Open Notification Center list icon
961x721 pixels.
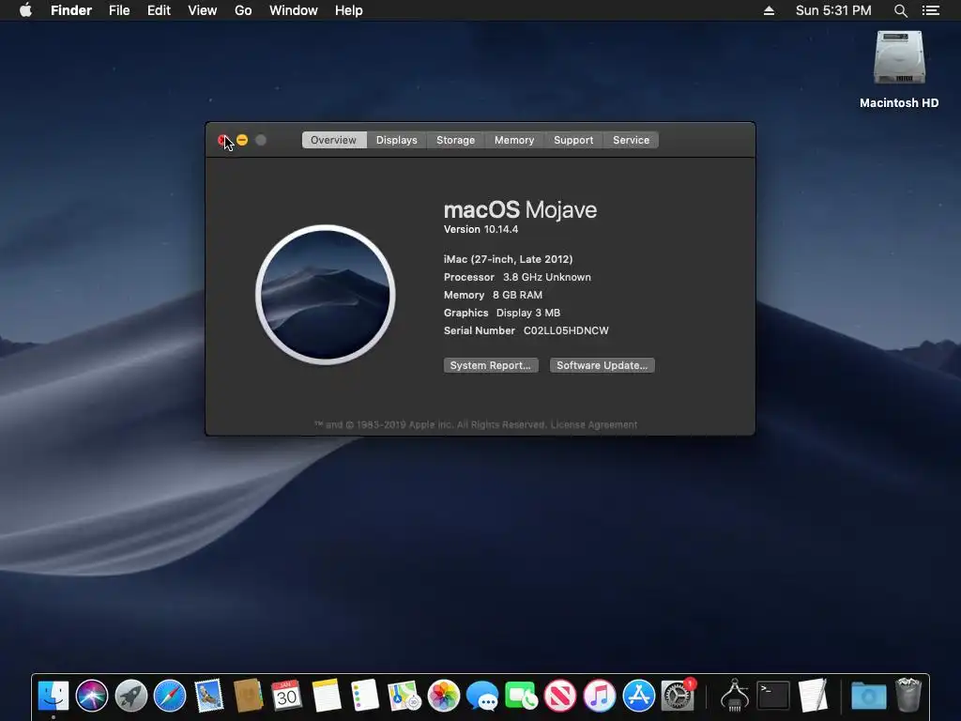point(930,10)
